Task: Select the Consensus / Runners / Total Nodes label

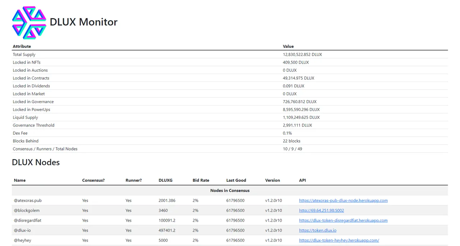Action: 45,149
